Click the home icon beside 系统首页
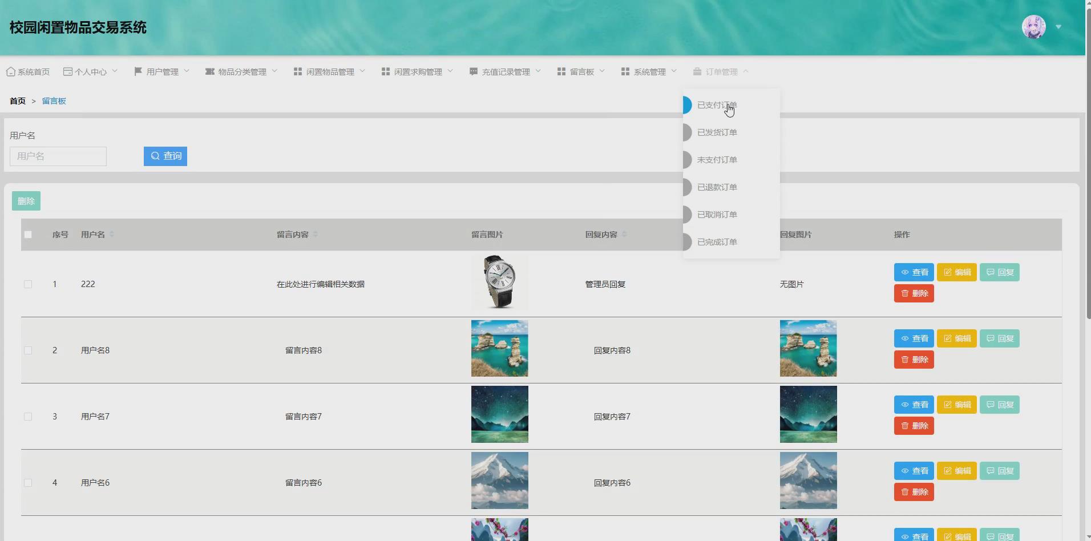1091x541 pixels. [11, 72]
